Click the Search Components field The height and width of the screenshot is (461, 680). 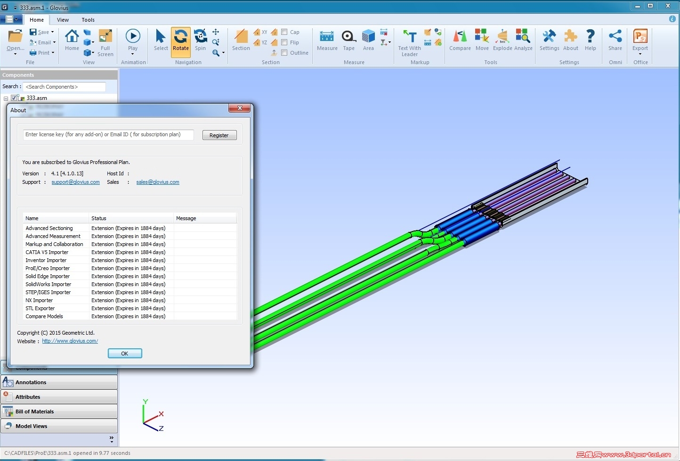65,87
